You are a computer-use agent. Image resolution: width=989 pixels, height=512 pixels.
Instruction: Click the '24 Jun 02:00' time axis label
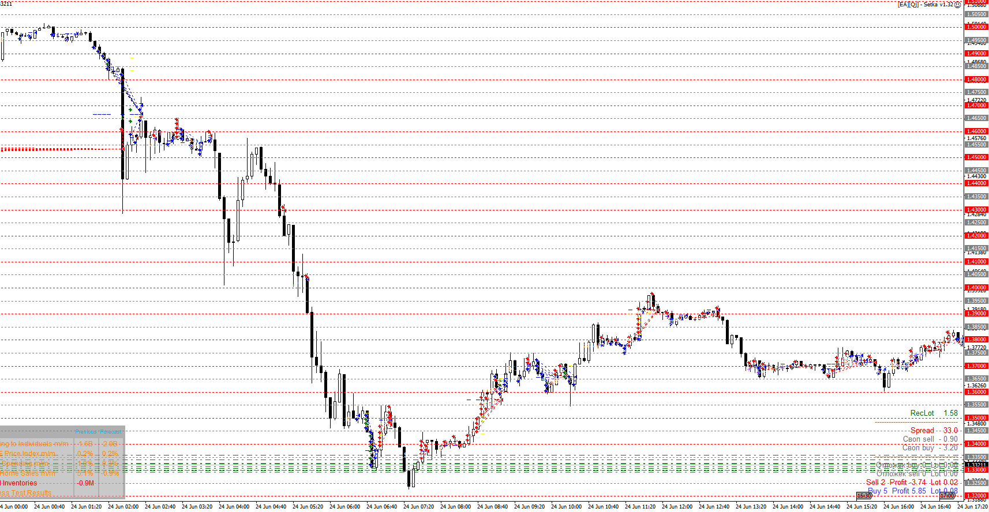[123, 507]
